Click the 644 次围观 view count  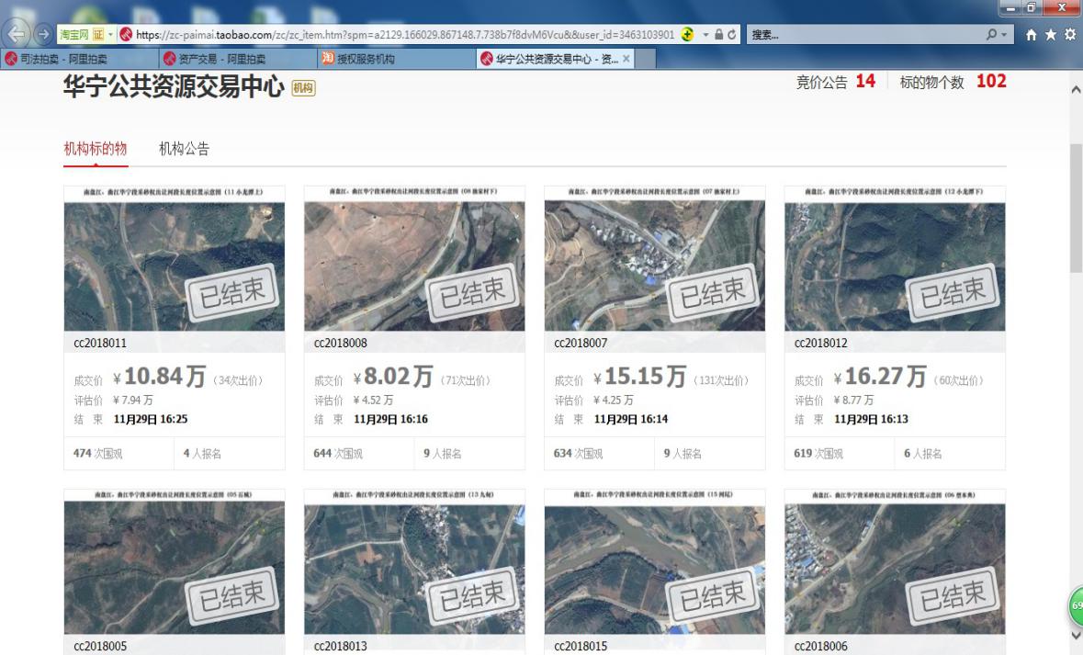338,453
